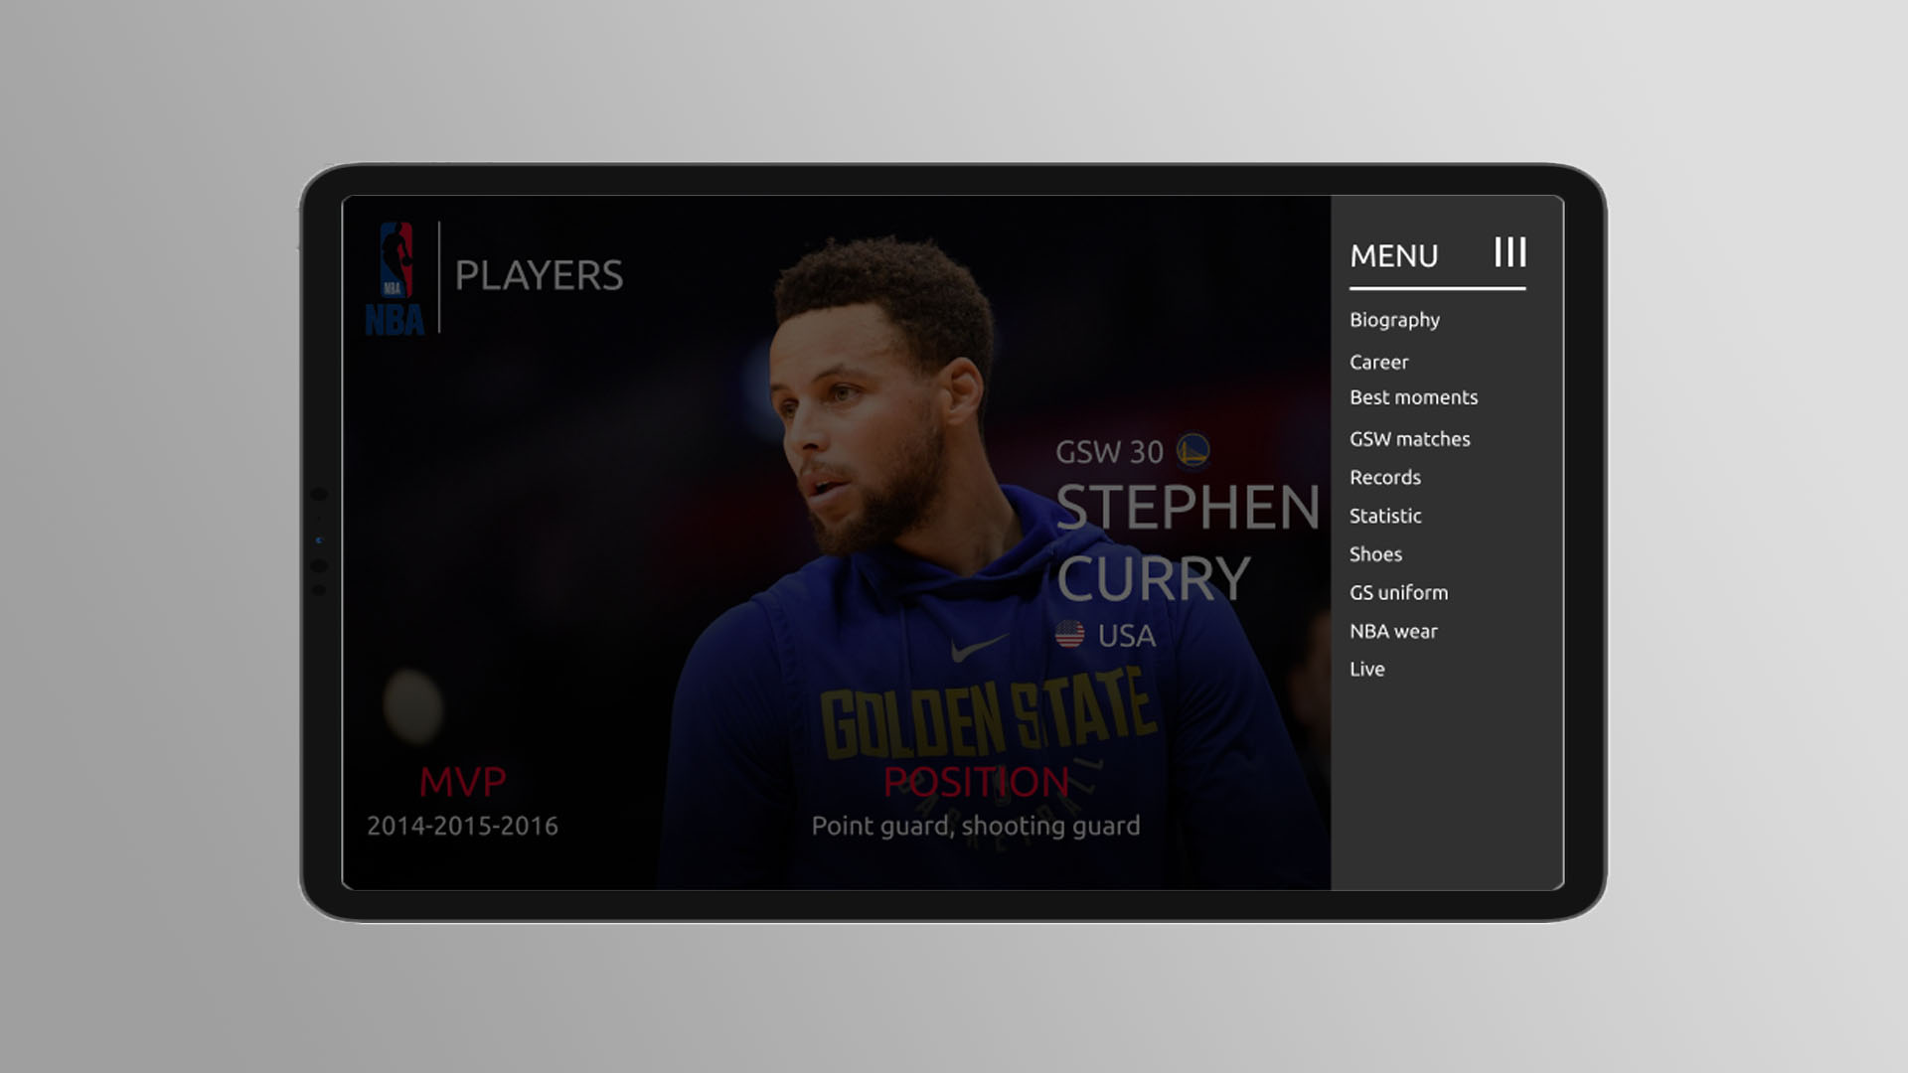Open the Career menu item
This screenshot has height=1073, width=1908.
[x=1378, y=363]
